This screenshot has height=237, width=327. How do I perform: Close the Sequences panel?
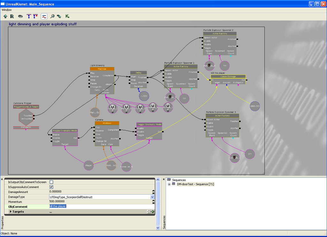(164, 179)
